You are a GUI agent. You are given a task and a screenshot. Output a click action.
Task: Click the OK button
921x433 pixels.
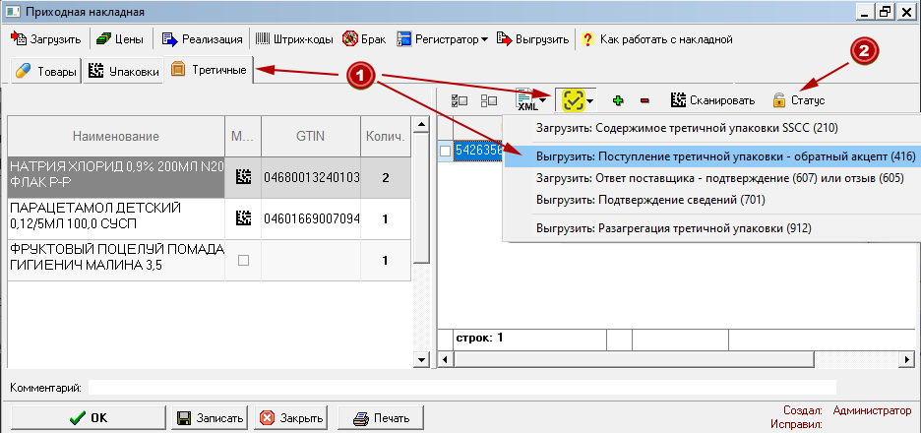[88, 418]
